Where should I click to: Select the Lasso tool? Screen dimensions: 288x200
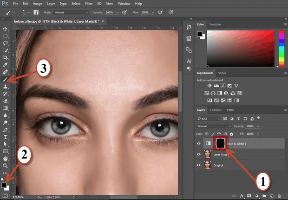click(x=5, y=43)
